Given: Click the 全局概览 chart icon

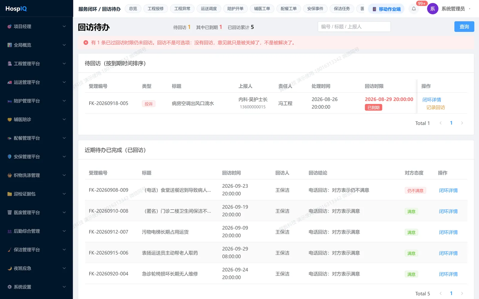Looking at the screenshot, I should tap(10, 45).
